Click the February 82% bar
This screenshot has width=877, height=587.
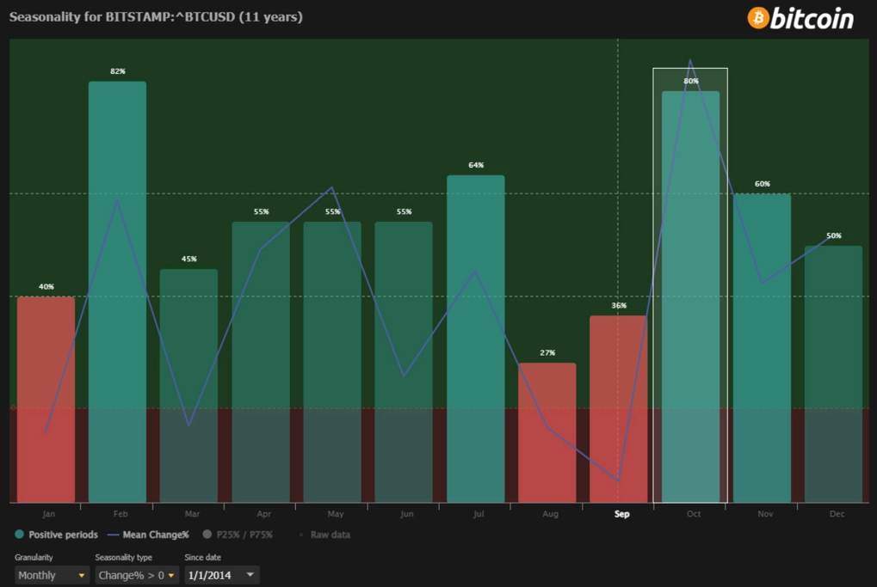[117, 291]
